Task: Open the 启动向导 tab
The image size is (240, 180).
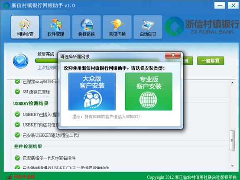Action: pos(148,27)
